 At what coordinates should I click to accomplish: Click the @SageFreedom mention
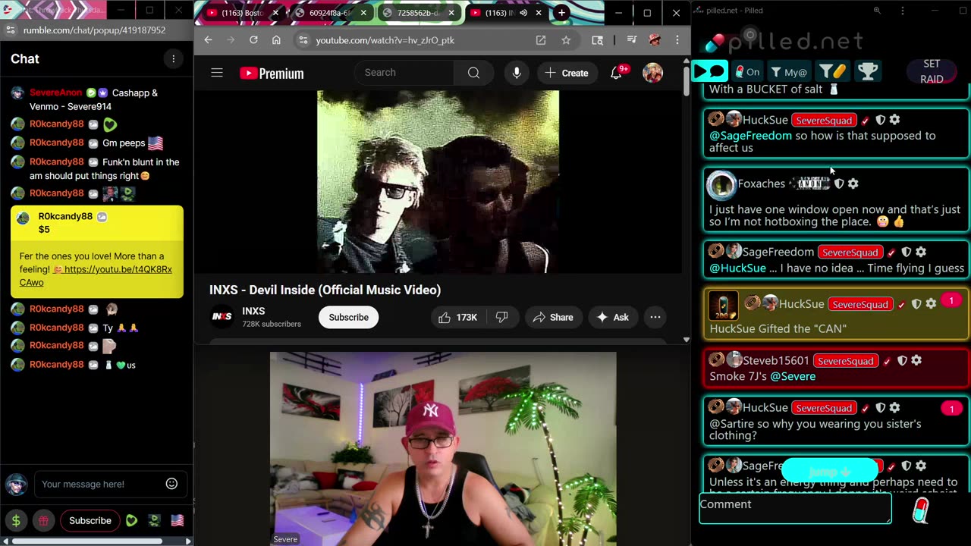pyautogui.click(x=750, y=136)
